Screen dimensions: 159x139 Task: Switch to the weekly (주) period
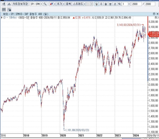pyautogui.click(x=101, y=4)
